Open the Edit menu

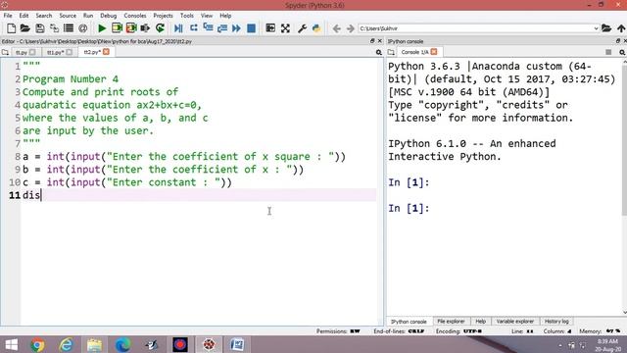coord(24,16)
